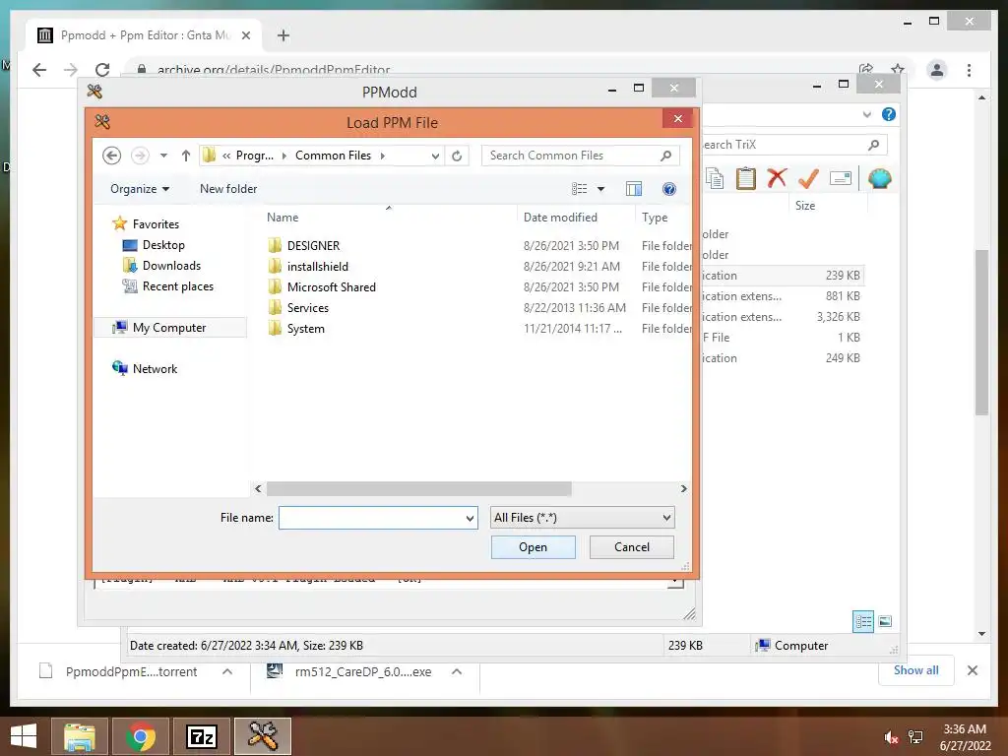Viewport: 1008px width, 756px height.
Task: Select the System folder
Action: [x=305, y=329]
